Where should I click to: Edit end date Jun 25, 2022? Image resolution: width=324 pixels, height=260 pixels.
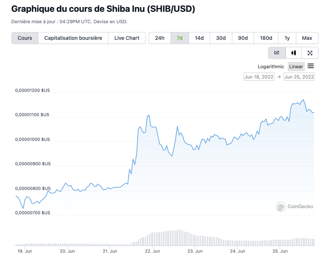[299, 77]
